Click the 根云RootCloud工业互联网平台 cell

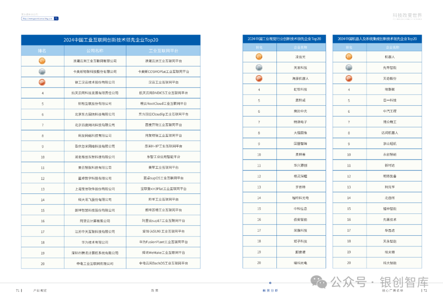(163, 104)
